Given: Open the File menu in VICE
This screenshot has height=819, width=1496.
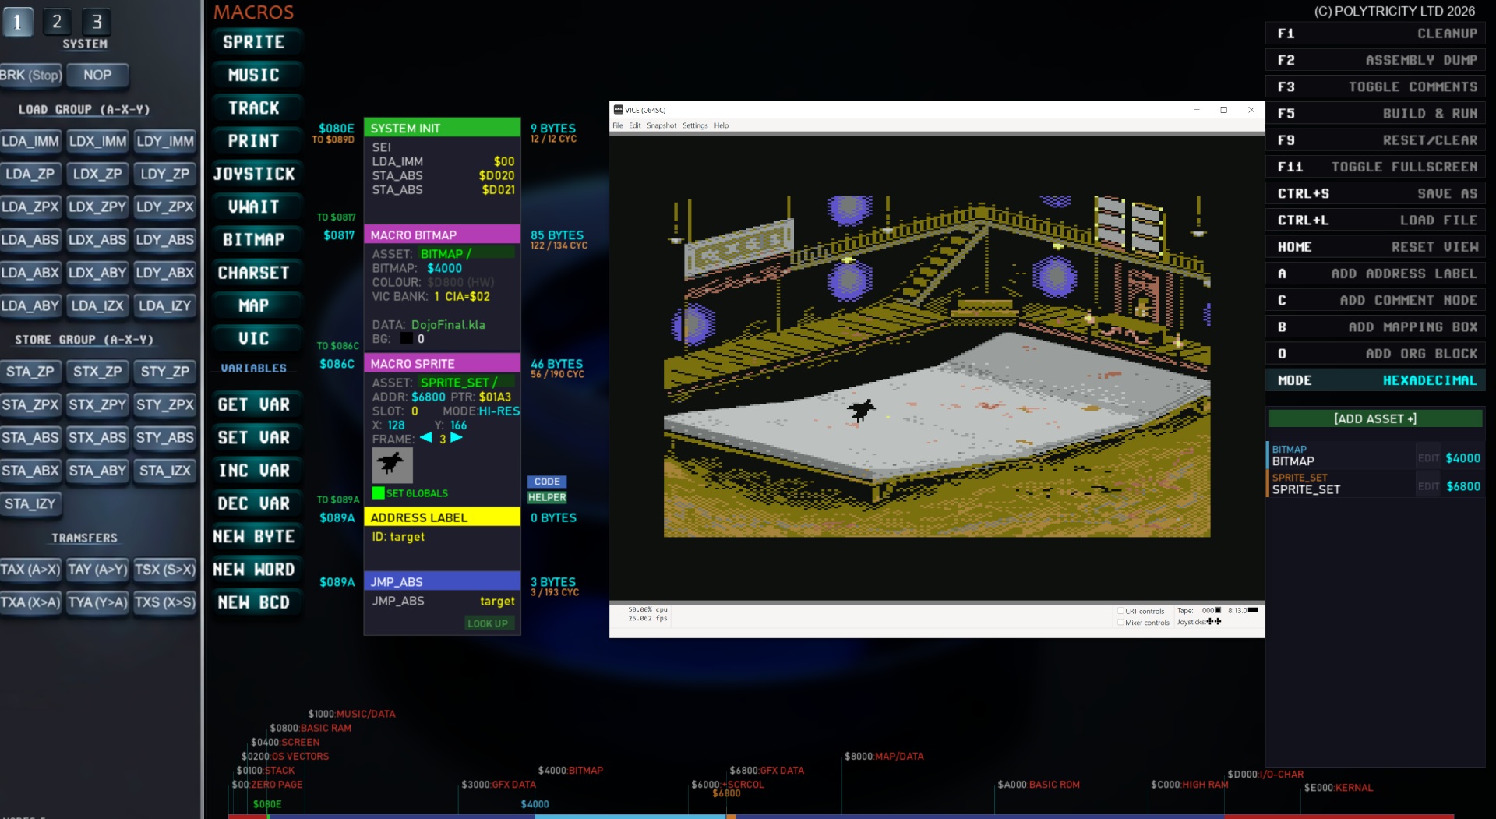Looking at the screenshot, I should pyautogui.click(x=618, y=125).
